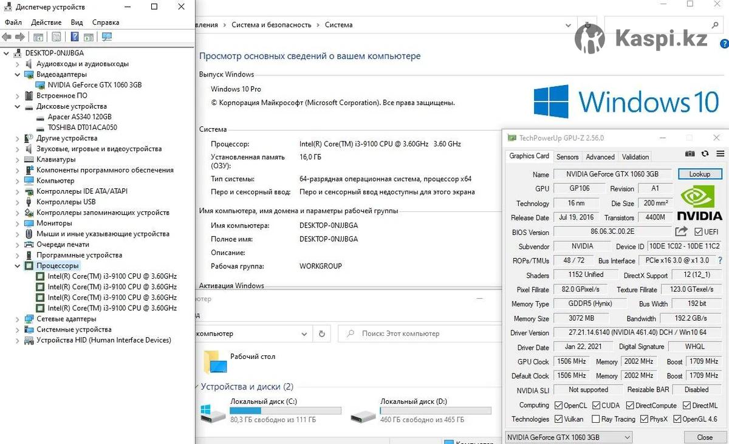Click the blue help icon in Device Manager toolbar
The width and height of the screenshot is (729, 444).
tap(75, 37)
